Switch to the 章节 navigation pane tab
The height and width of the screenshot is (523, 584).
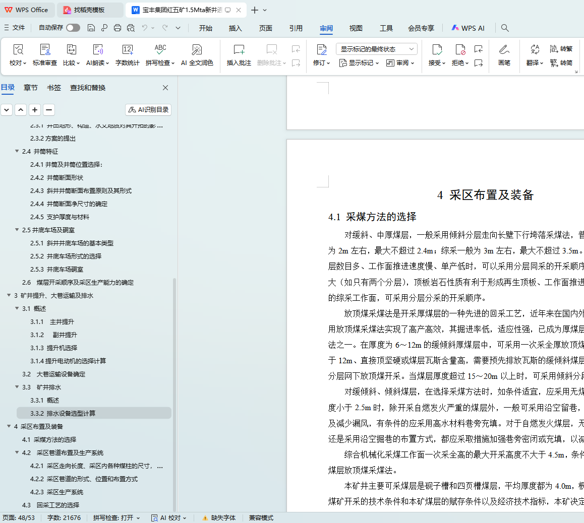[x=31, y=88]
